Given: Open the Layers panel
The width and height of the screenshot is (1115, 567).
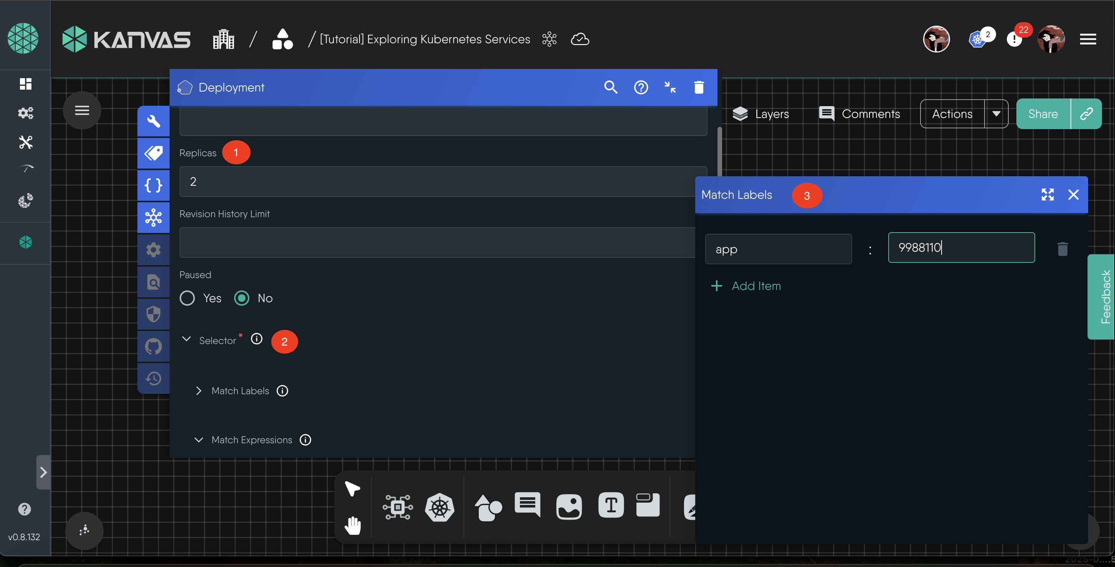Looking at the screenshot, I should point(760,114).
